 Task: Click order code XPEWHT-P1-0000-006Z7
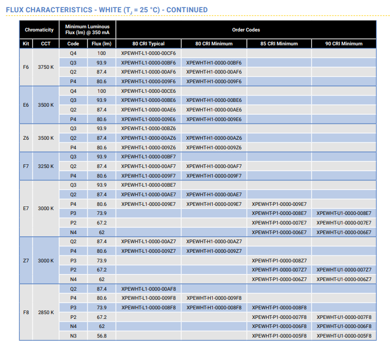(279, 279)
